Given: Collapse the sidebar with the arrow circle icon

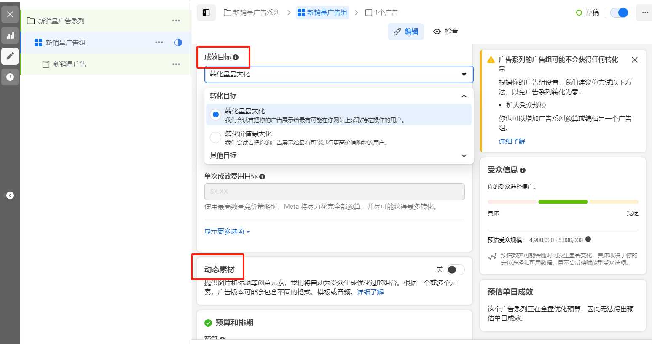Looking at the screenshot, I should (x=10, y=195).
